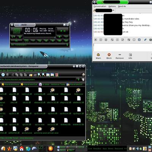Select the control.exe file icon
Image resolution: width=152 pixels, height=152 pixels.
coord(52,90)
